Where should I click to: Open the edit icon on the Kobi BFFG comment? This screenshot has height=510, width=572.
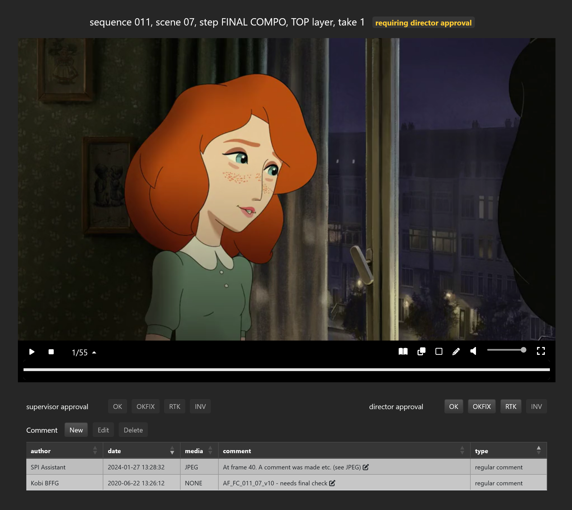coord(332,483)
